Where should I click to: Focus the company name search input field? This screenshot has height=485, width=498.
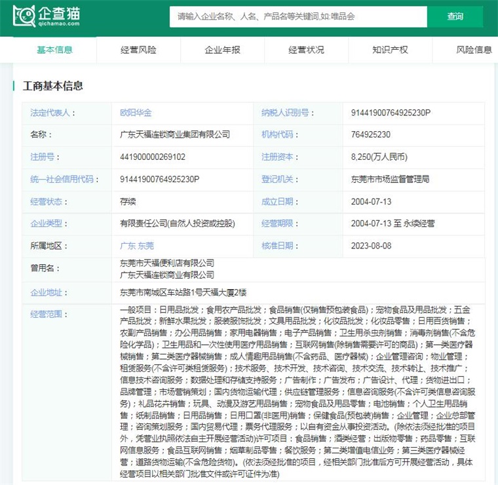tap(298, 16)
